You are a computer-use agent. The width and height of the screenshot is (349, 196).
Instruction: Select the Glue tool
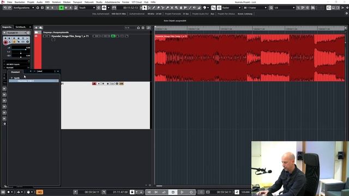pos(167,8)
